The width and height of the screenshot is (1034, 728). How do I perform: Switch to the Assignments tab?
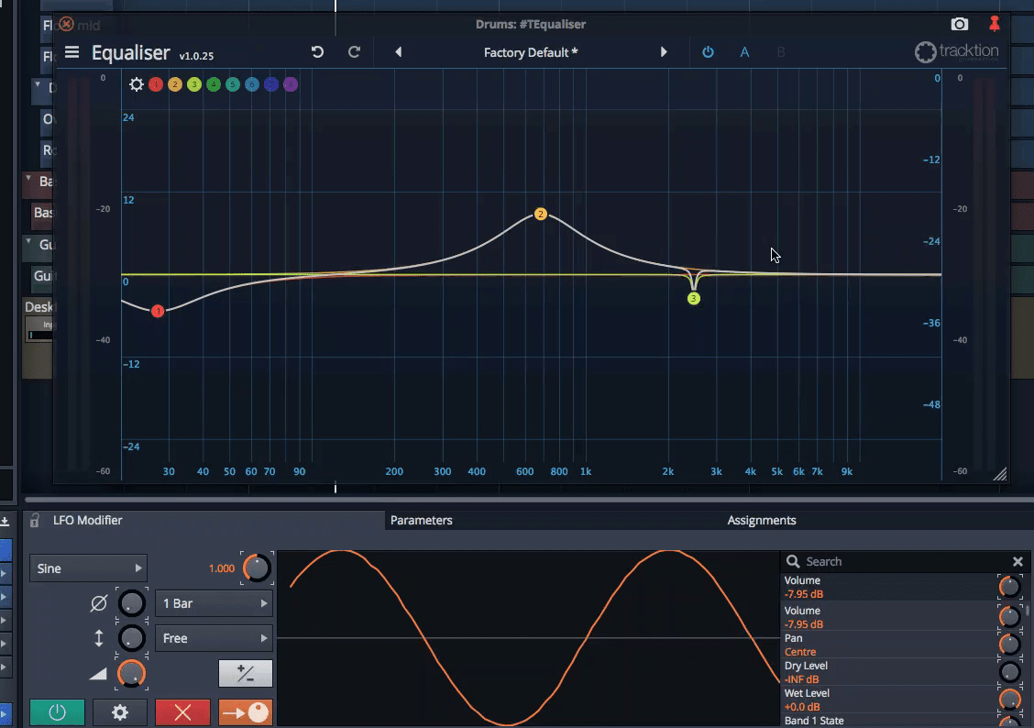761,520
